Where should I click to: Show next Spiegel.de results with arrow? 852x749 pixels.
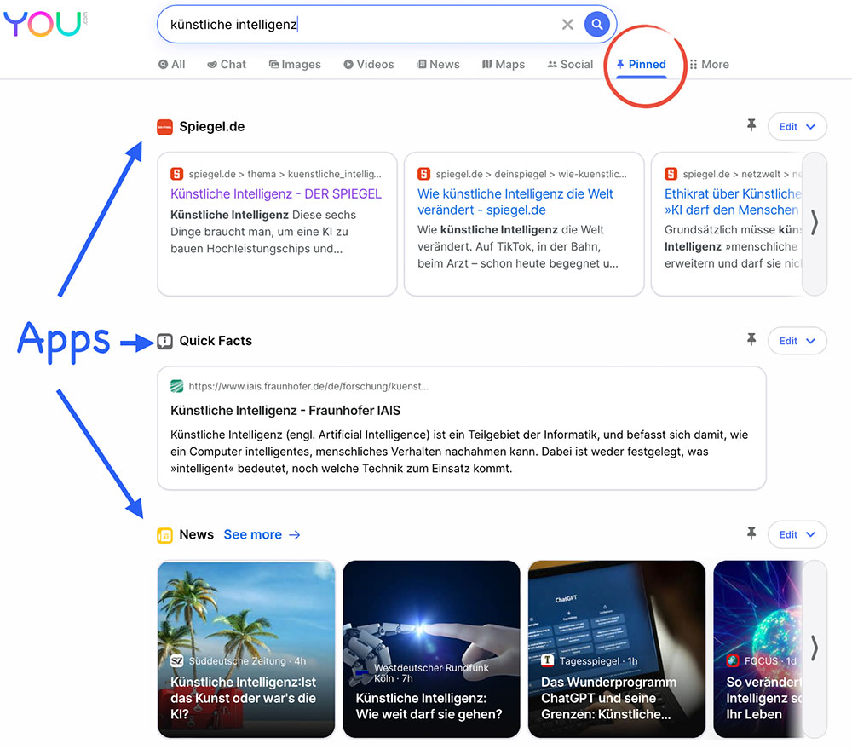coord(814,223)
